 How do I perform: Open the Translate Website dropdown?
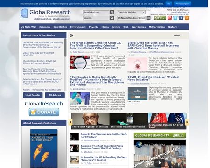(131, 12)
